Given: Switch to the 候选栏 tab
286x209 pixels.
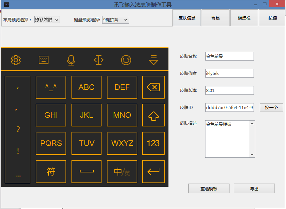Looking at the screenshot, I should tap(244, 18).
